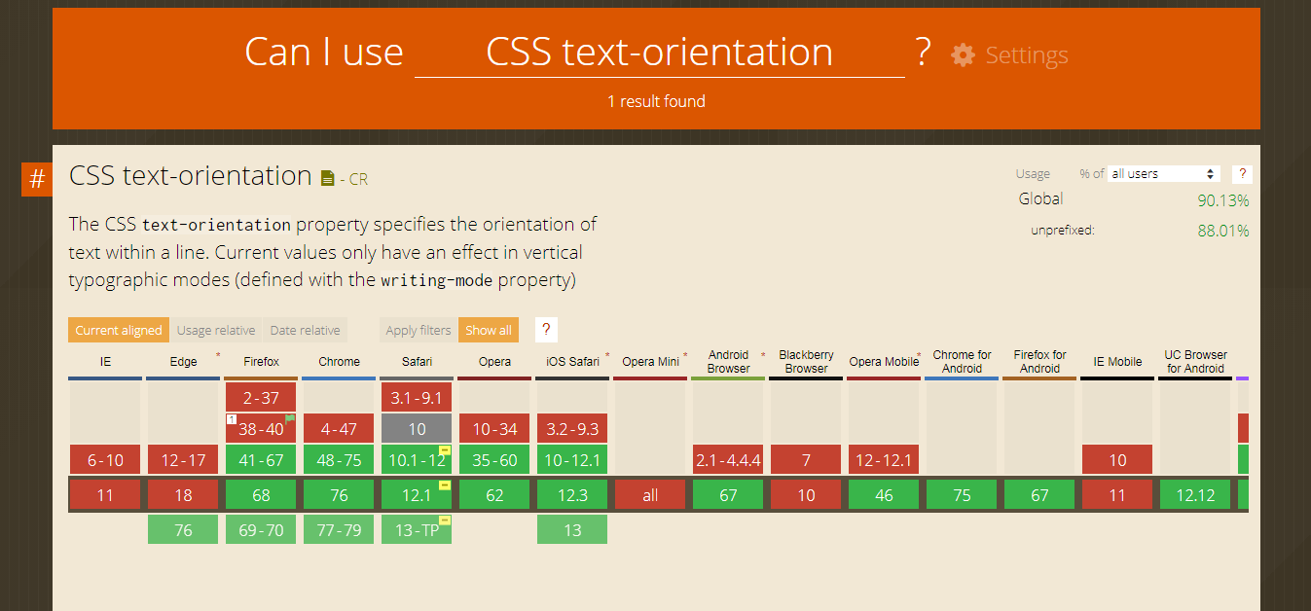Select the Edge 18 cell

pyautogui.click(x=183, y=495)
